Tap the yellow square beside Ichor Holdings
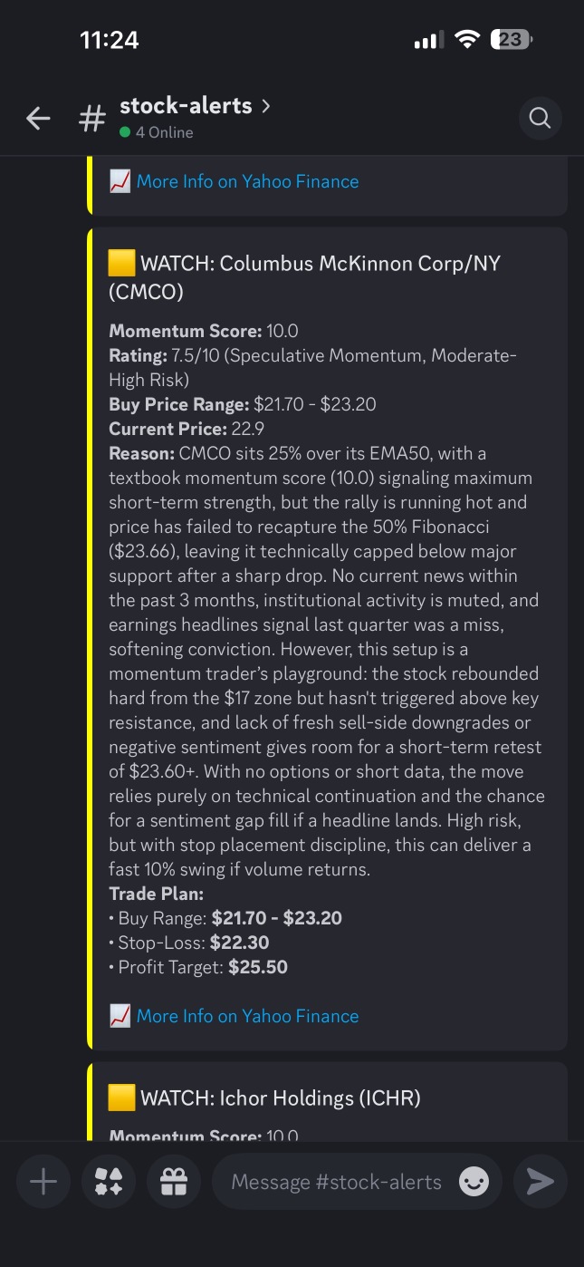 click(122, 1098)
